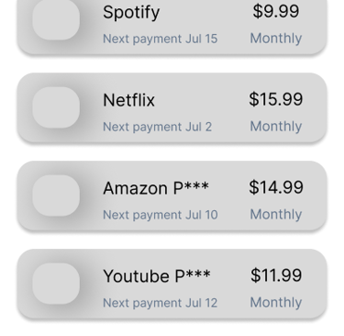Select the Spotify name label
344x336 pixels.
pyautogui.click(x=131, y=13)
